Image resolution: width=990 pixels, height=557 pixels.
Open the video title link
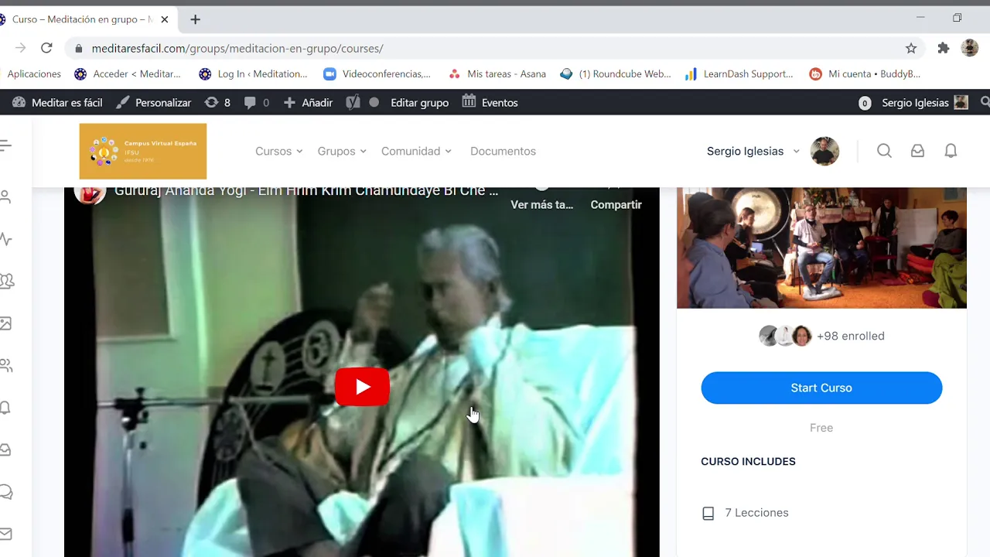[306, 191]
